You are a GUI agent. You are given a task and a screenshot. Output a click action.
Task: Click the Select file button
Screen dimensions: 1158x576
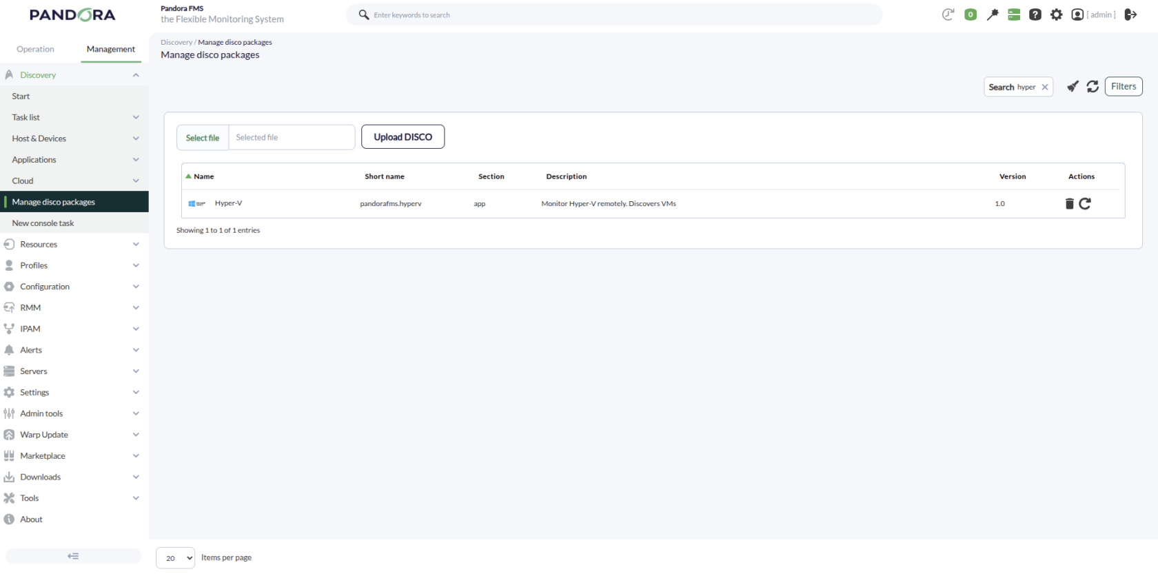(203, 138)
